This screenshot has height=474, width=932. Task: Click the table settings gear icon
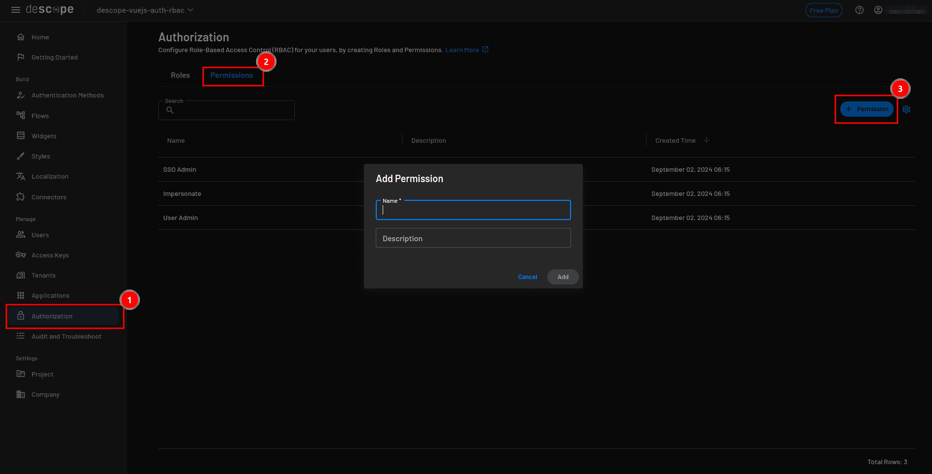[906, 109]
